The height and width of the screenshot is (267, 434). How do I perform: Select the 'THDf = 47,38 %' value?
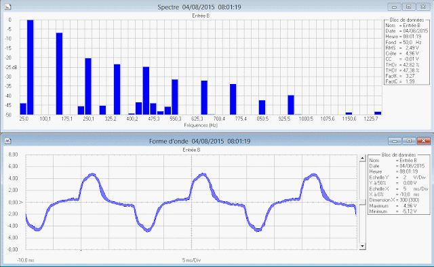point(402,70)
